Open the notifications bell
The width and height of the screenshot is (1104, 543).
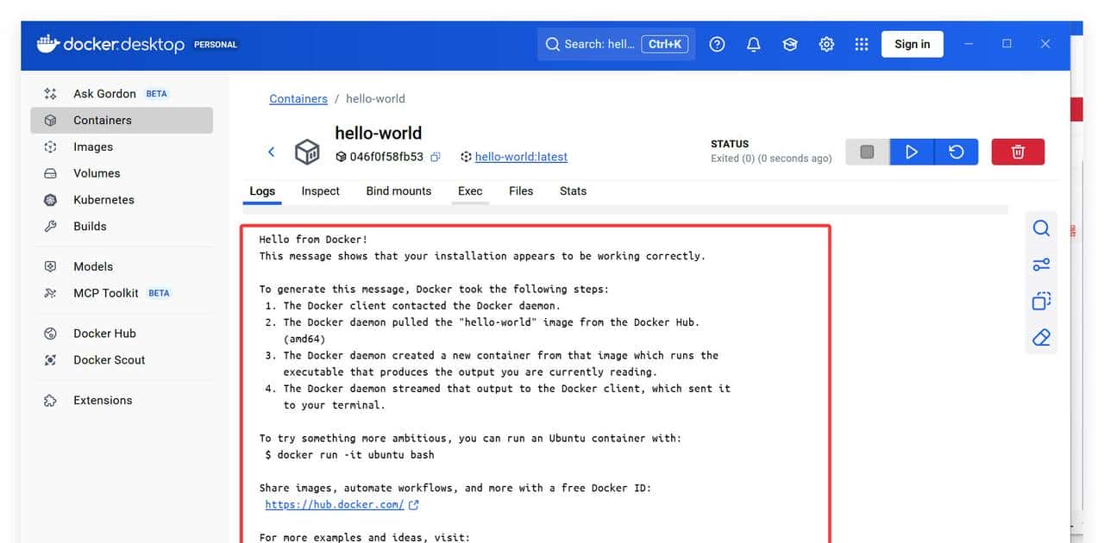tap(753, 44)
